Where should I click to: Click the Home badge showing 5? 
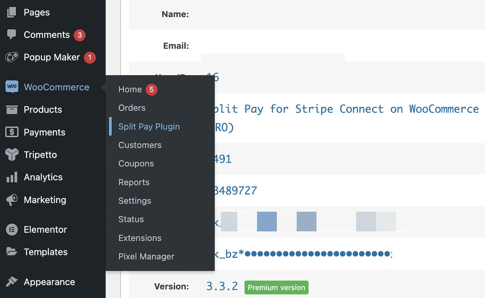pyautogui.click(x=152, y=90)
